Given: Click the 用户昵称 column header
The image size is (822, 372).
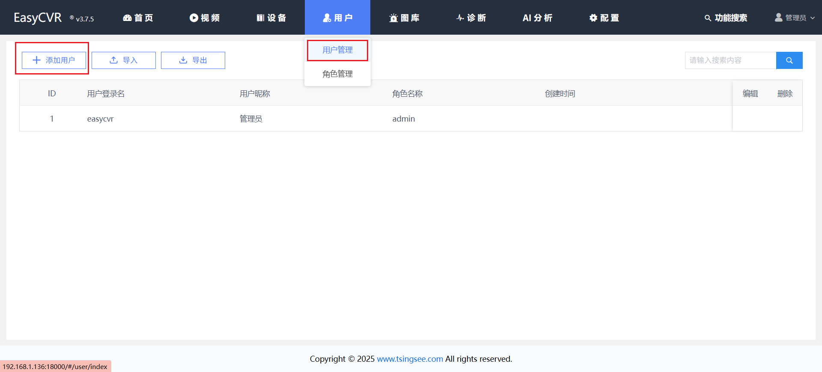Looking at the screenshot, I should point(255,93).
